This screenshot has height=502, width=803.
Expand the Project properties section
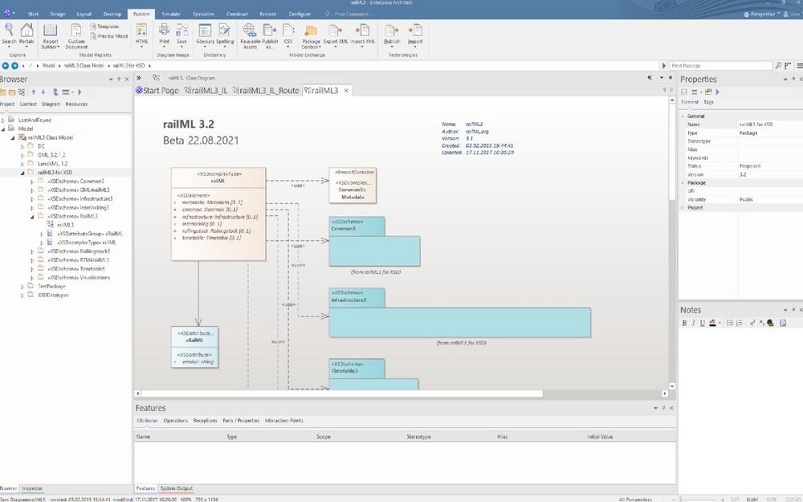pos(683,207)
